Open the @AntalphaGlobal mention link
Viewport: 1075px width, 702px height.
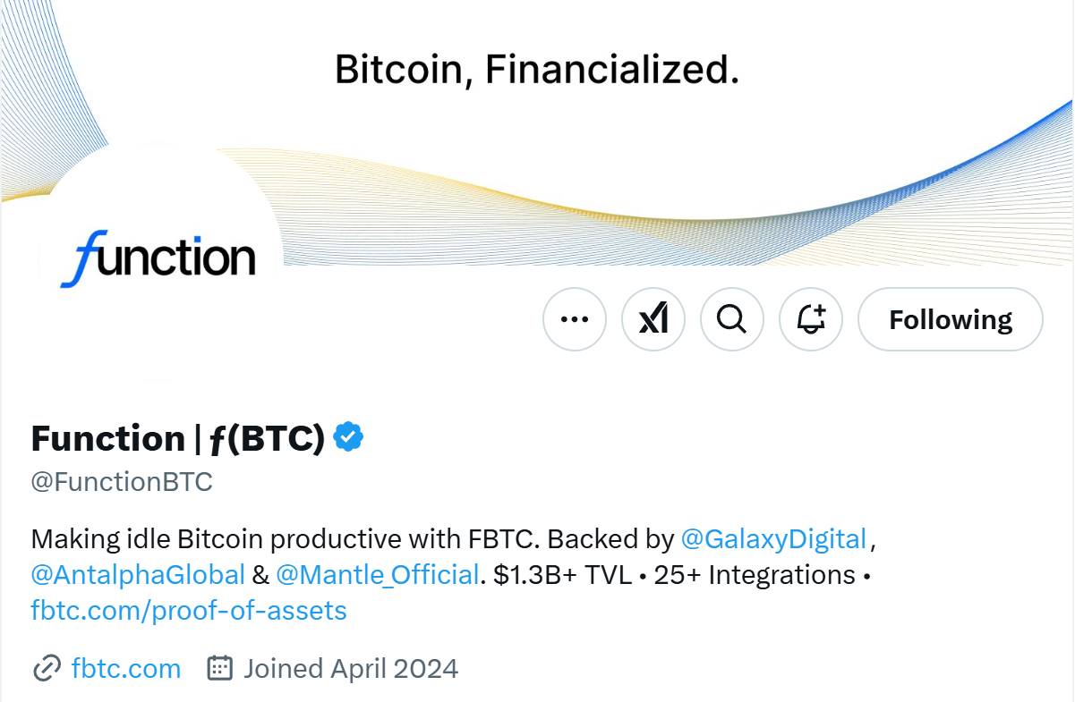coord(138,574)
